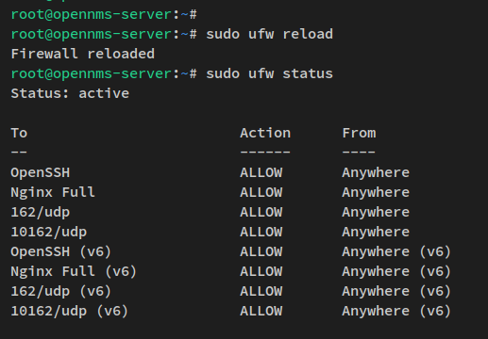Screen dimensions: 488x339
Task: Click the 'From' column header
Action: point(359,133)
